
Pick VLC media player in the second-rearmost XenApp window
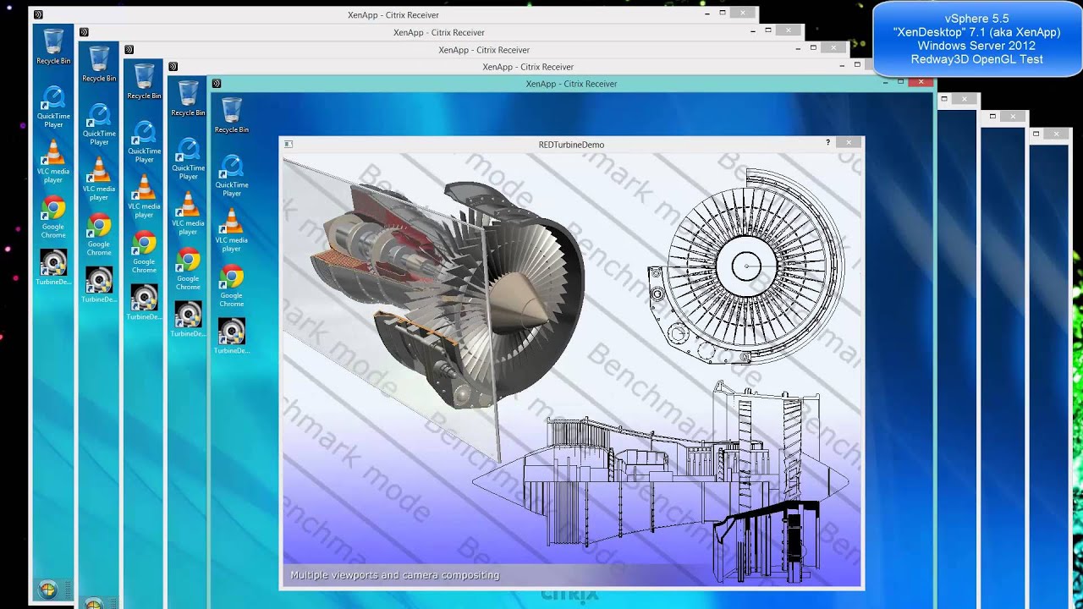[99, 179]
